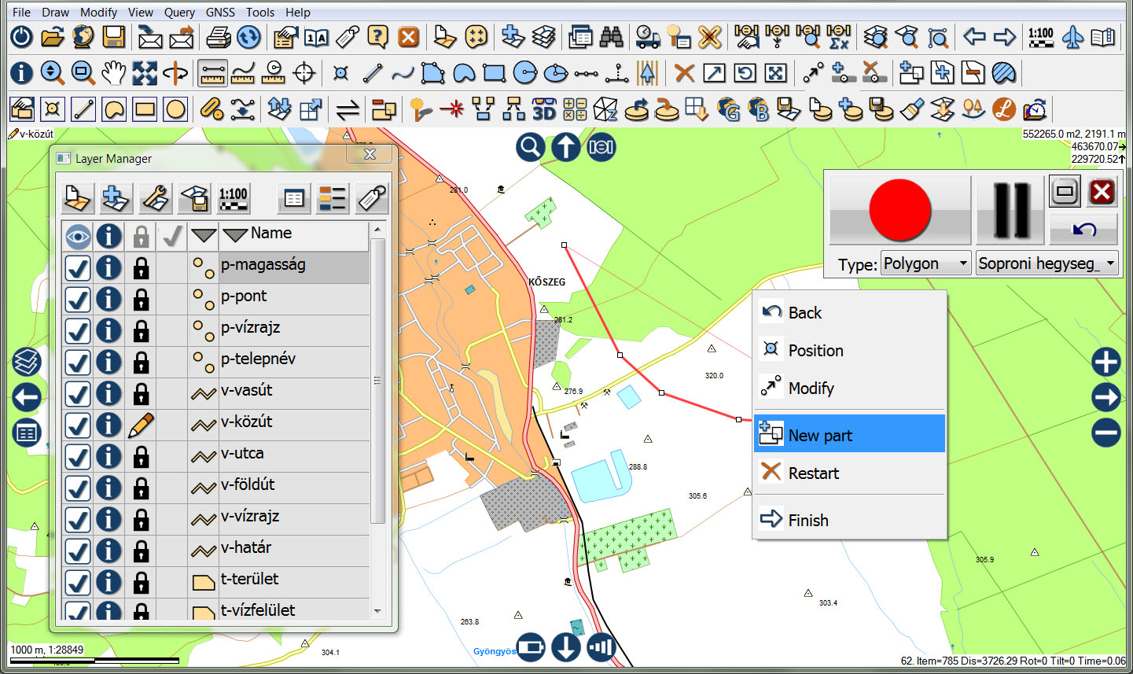This screenshot has width=1133, height=674.
Task: Toggle visibility of the p-magasság layer
Action: (78, 267)
